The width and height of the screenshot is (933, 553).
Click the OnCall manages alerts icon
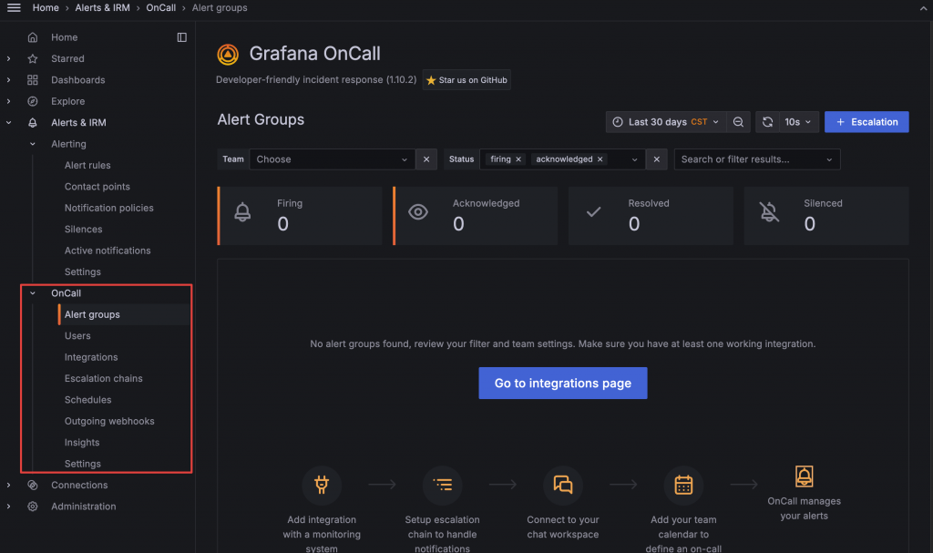click(804, 476)
